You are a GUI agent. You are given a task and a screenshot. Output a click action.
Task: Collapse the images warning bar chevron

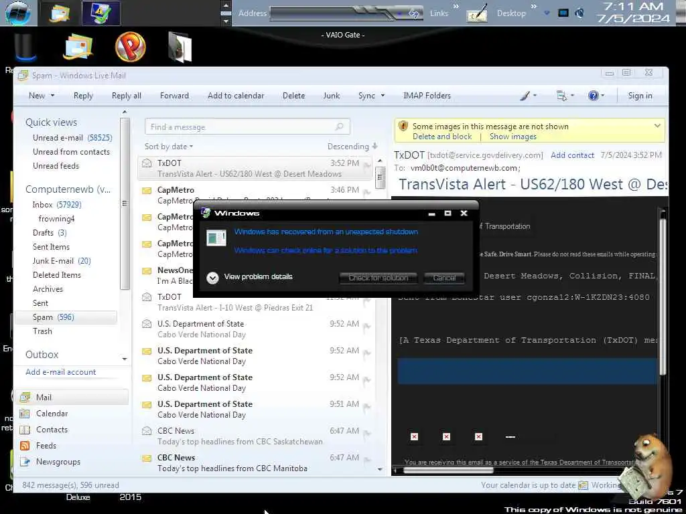tap(657, 126)
